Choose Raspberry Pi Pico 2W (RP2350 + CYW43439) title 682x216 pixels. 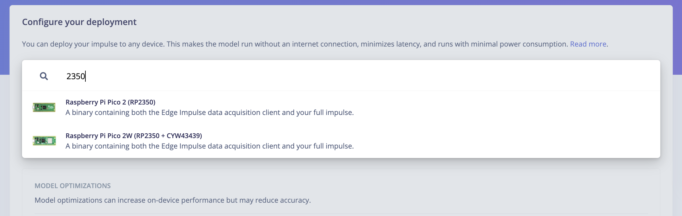134,136
